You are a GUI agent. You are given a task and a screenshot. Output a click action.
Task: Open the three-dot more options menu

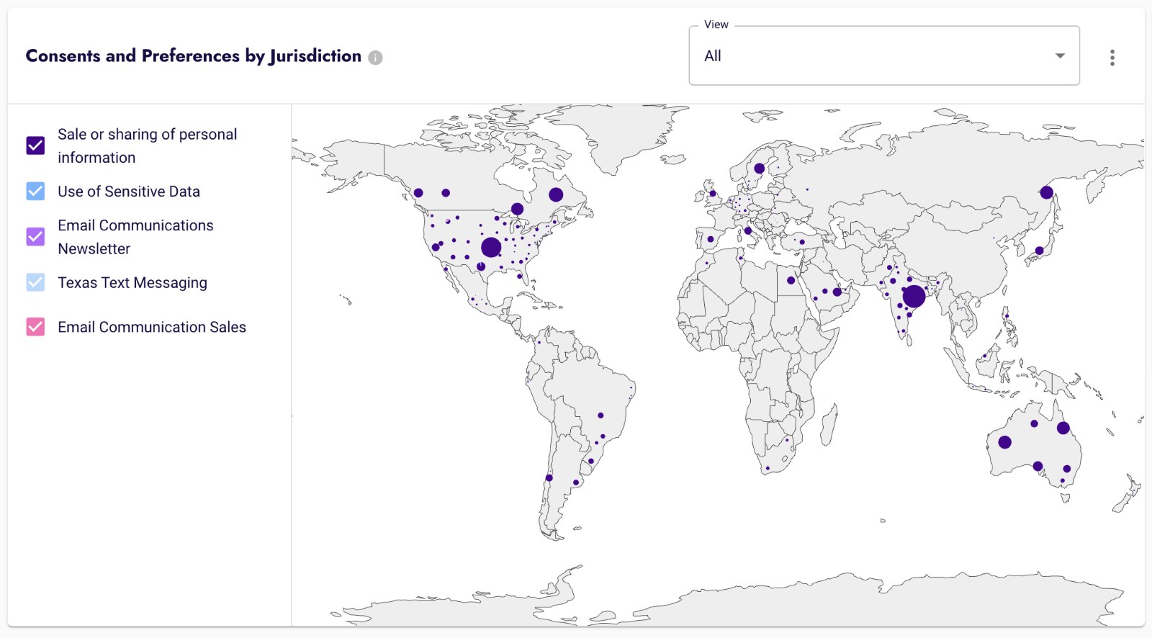1112,58
